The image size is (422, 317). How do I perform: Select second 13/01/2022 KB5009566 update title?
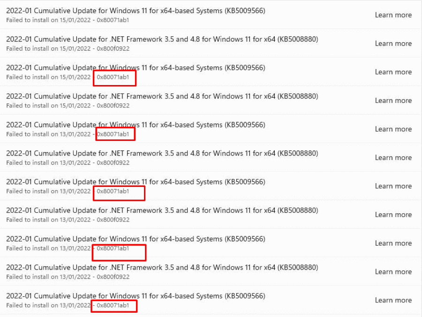[x=136, y=182]
